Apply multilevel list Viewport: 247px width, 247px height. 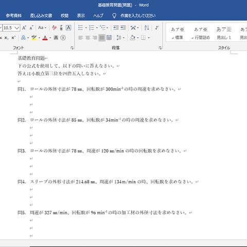coord(102,28)
